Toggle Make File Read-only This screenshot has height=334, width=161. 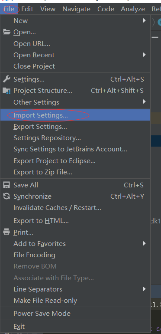75,301
